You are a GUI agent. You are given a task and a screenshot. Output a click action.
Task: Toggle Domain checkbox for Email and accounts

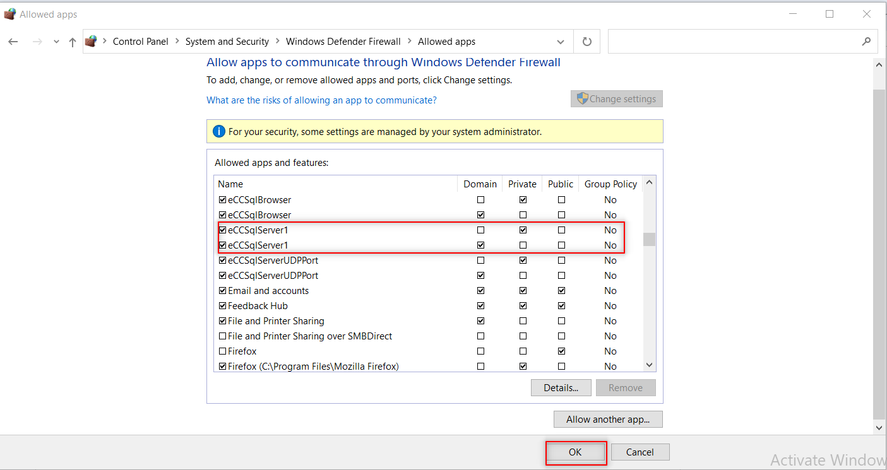click(x=481, y=291)
